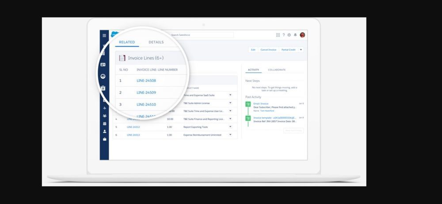Click the user profile avatar
This screenshot has width=442, height=204.
[x=302, y=35]
